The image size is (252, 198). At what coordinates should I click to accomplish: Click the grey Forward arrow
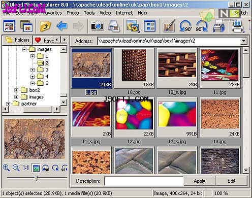[x=78, y=26]
